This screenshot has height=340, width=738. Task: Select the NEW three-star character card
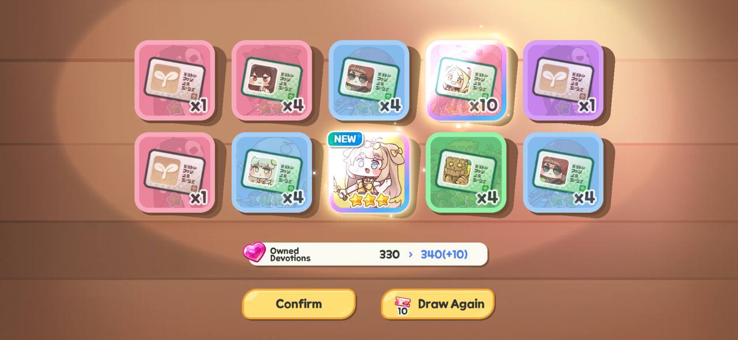[x=370, y=173]
